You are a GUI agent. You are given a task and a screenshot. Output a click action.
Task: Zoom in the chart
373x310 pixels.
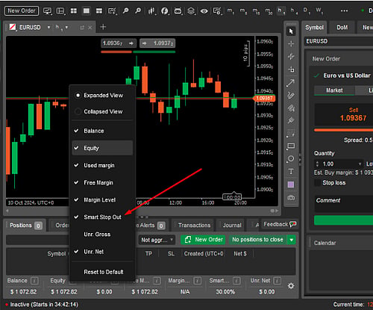[125, 10]
